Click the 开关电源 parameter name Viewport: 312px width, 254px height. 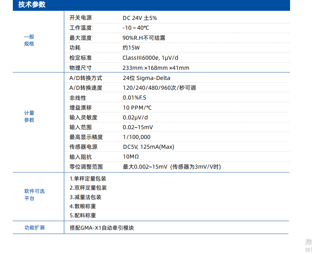click(x=80, y=18)
